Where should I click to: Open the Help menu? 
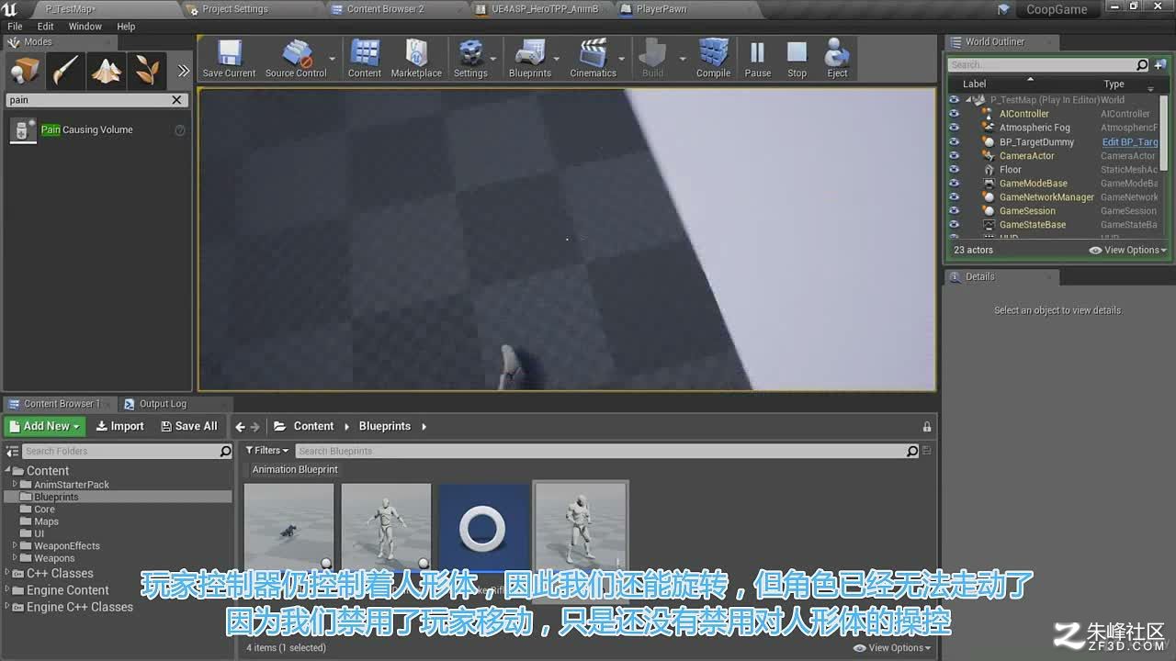pyautogui.click(x=126, y=27)
